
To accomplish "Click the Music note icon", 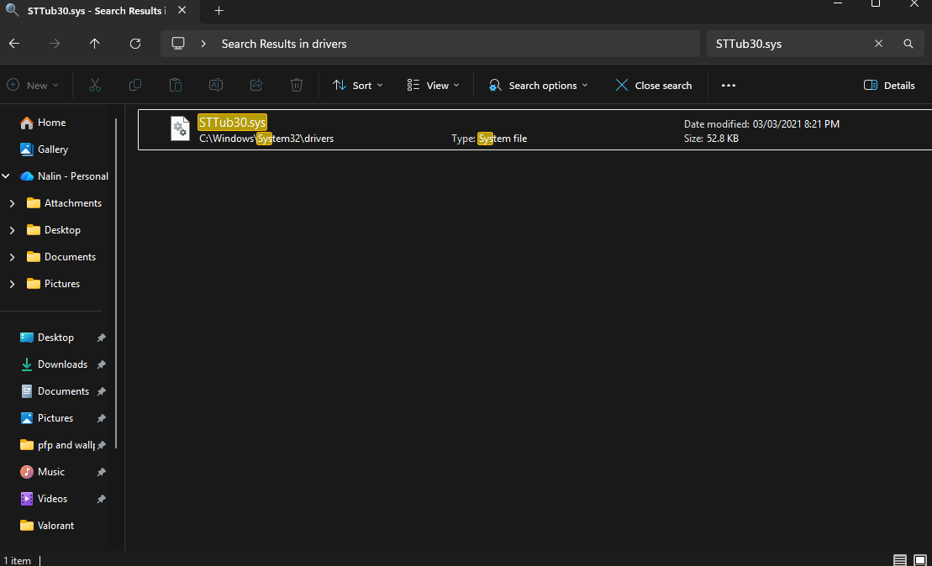I will (x=27, y=472).
